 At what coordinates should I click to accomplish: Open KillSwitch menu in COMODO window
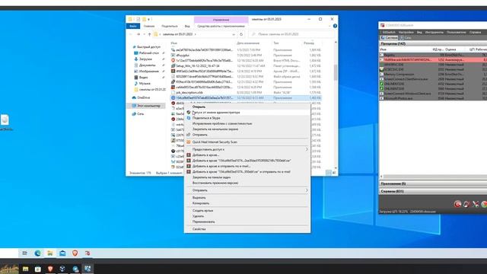pos(389,32)
